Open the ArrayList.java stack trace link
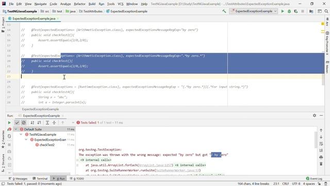Screen dimensions: 330x186 (155, 165)
